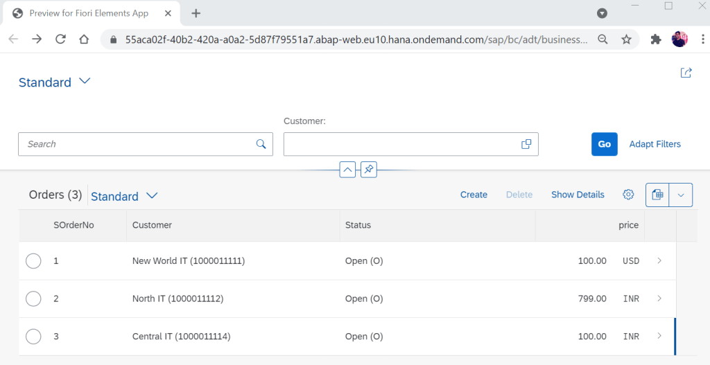
Task: Switch to Preview for Fiori Elements tab
Action: (x=89, y=13)
